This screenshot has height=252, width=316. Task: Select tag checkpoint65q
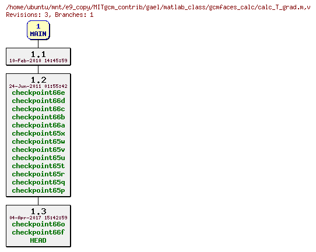38,182
